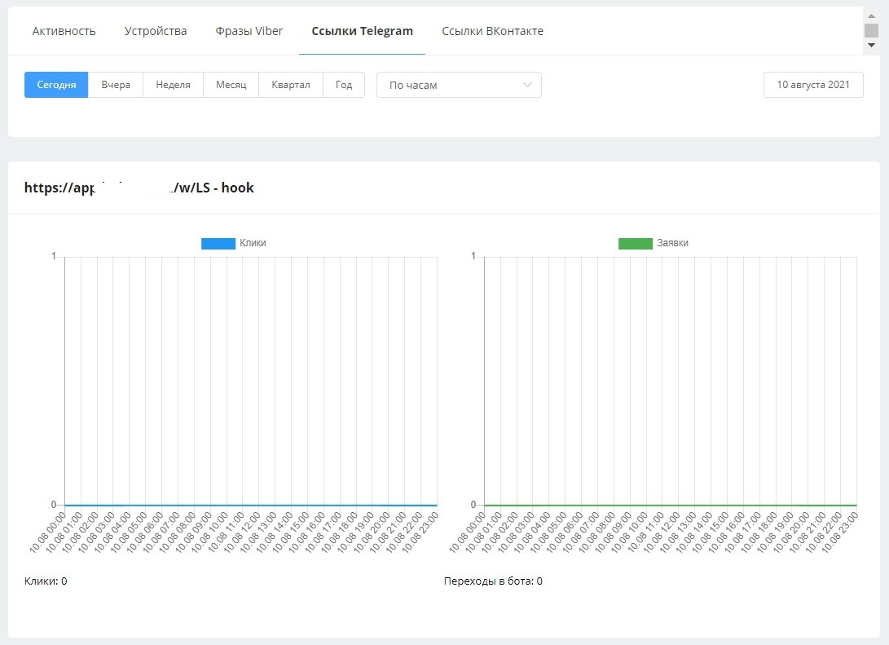Pick the Квартал period filter

[291, 85]
